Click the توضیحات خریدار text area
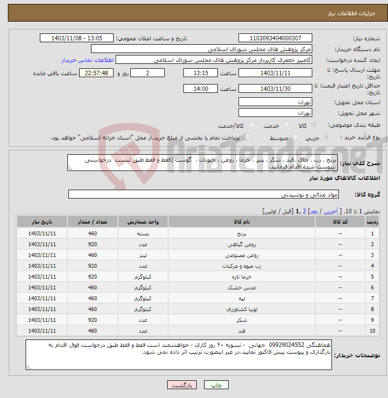 [x=179, y=355]
